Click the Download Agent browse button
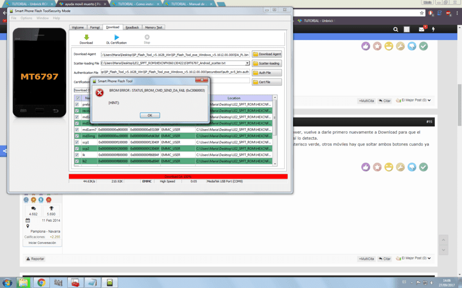 point(266,54)
